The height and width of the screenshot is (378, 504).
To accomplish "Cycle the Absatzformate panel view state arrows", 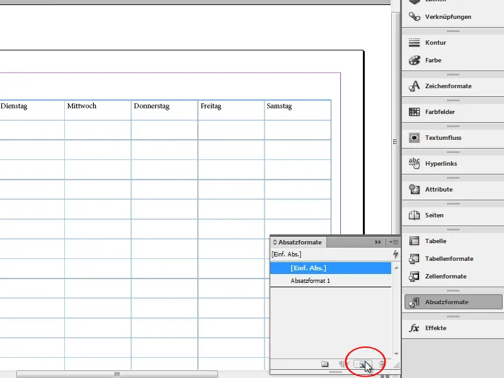I will pos(275,243).
